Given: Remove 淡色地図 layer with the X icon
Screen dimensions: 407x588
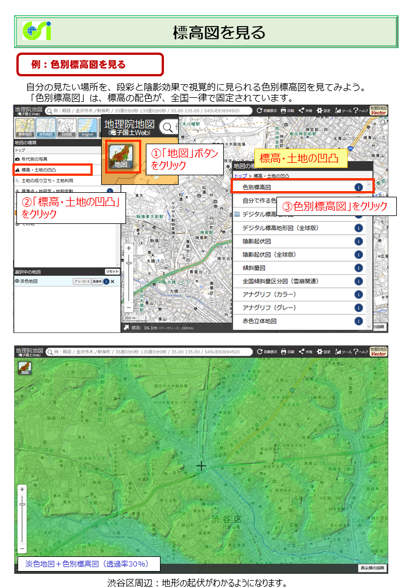Looking at the screenshot, I should point(112,281).
